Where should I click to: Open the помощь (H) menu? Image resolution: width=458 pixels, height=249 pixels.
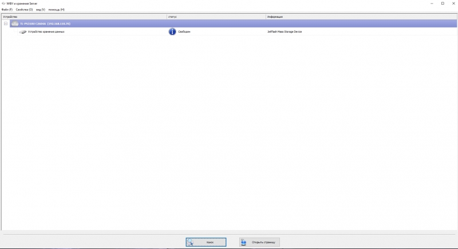coord(56,10)
